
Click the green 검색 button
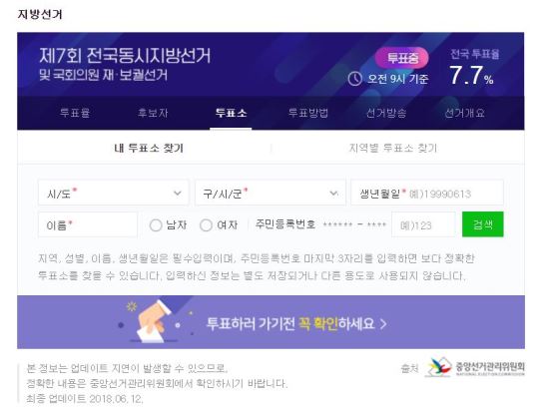pyautogui.click(x=483, y=224)
